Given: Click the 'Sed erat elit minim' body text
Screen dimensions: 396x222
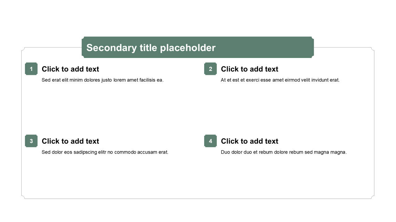Looking at the screenshot, I should pos(102,80).
